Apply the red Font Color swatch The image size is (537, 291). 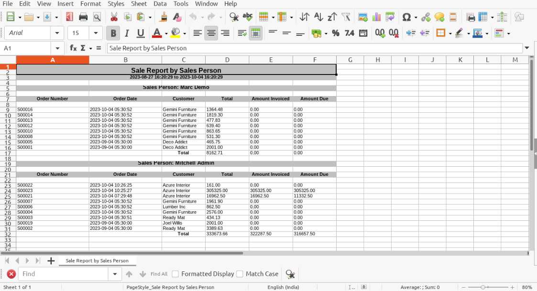pos(156,33)
